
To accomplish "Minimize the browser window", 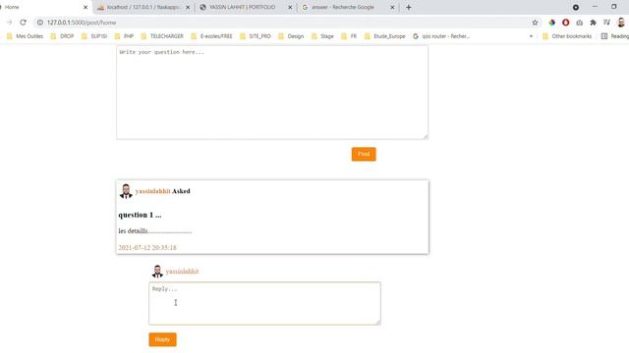I will pos(595,7).
